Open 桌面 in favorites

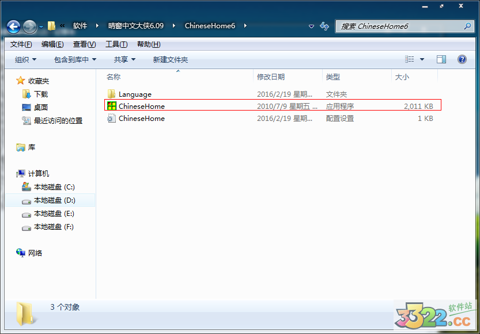41,107
